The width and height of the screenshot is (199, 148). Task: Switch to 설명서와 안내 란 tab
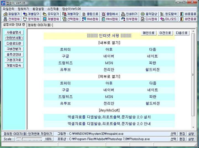click(14, 25)
